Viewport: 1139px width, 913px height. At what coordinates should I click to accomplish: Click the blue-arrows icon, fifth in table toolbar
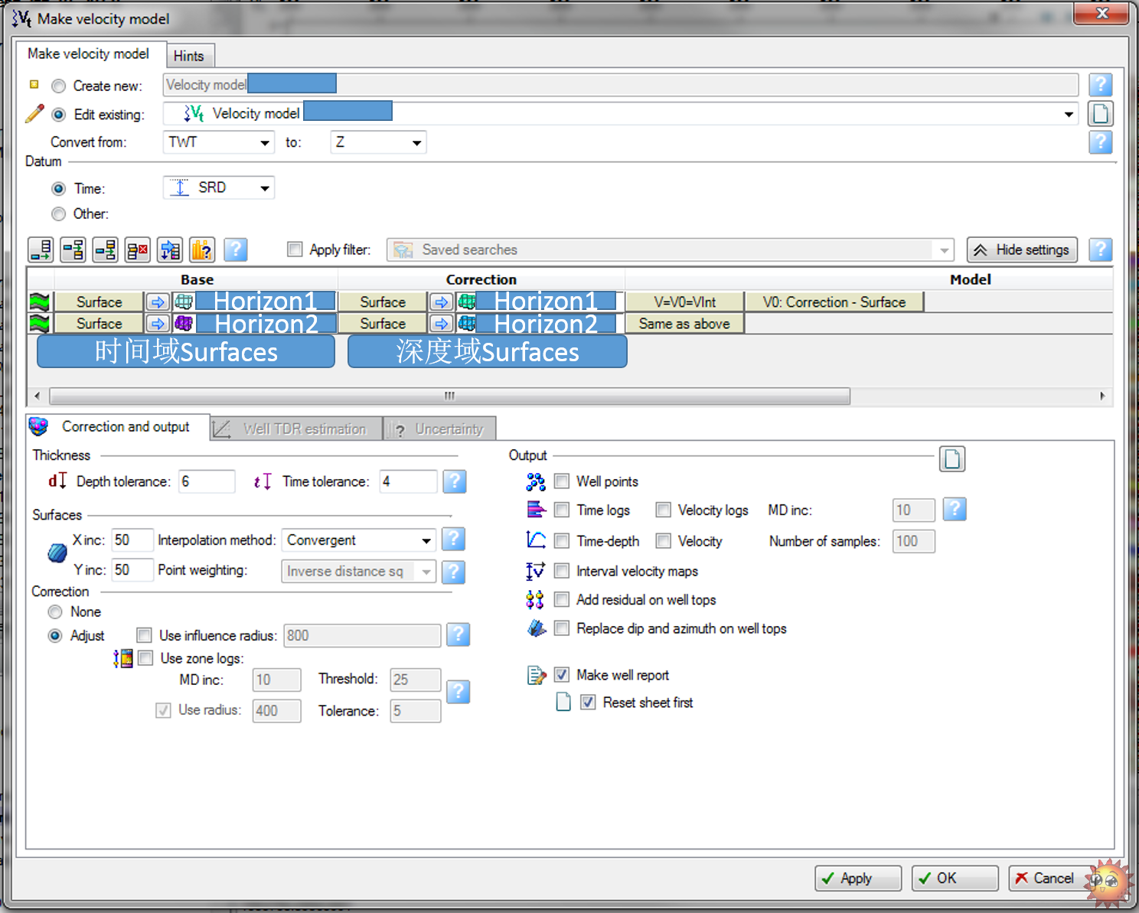coord(170,249)
